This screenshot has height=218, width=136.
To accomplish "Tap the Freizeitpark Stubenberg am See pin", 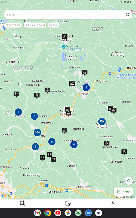I will coord(64,47).
